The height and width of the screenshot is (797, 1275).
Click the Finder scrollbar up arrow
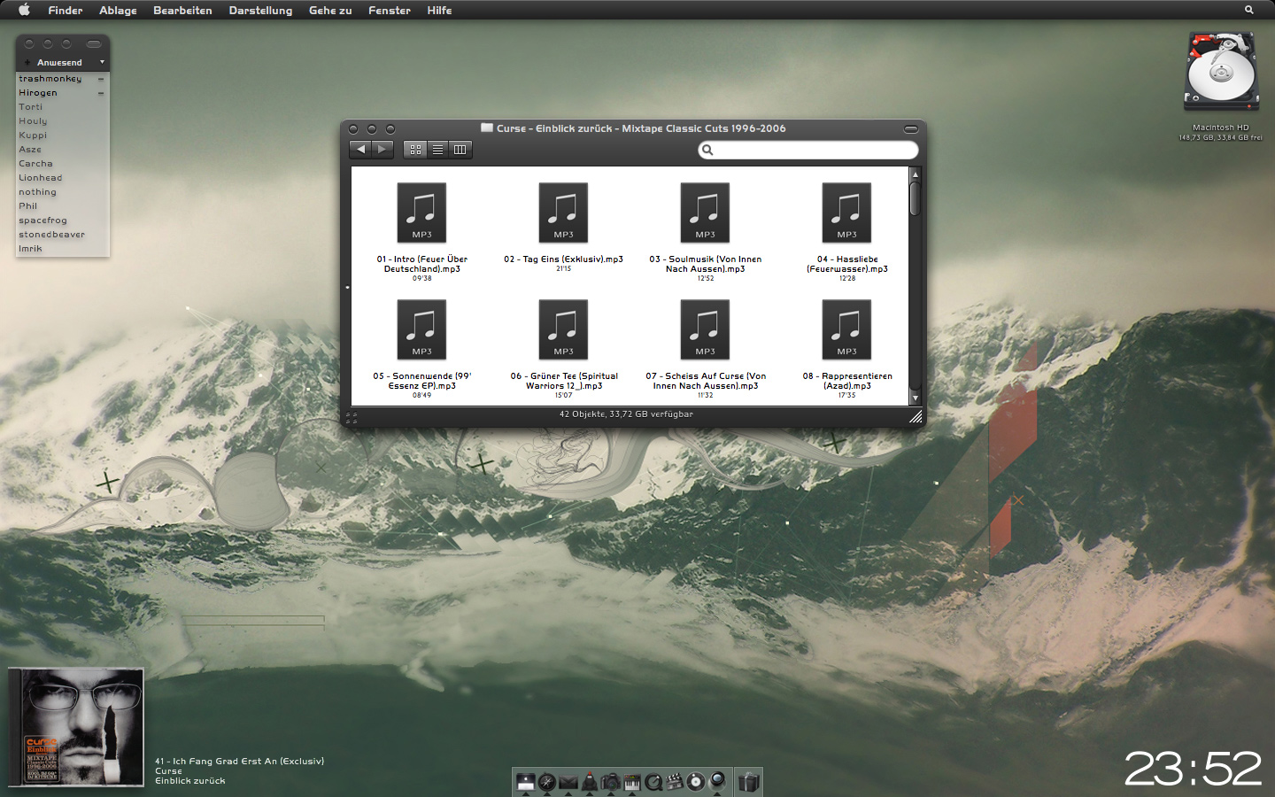(x=915, y=174)
